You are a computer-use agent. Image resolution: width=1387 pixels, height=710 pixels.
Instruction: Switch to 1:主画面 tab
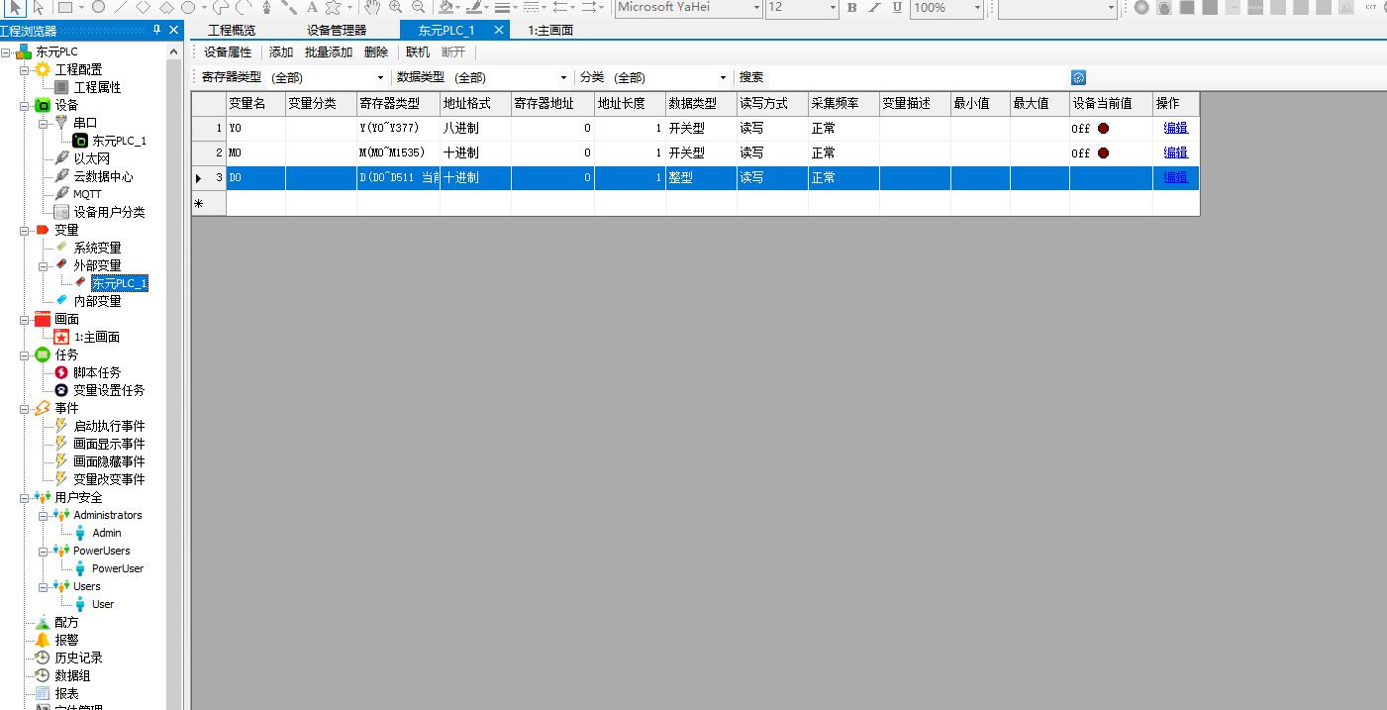click(x=551, y=30)
